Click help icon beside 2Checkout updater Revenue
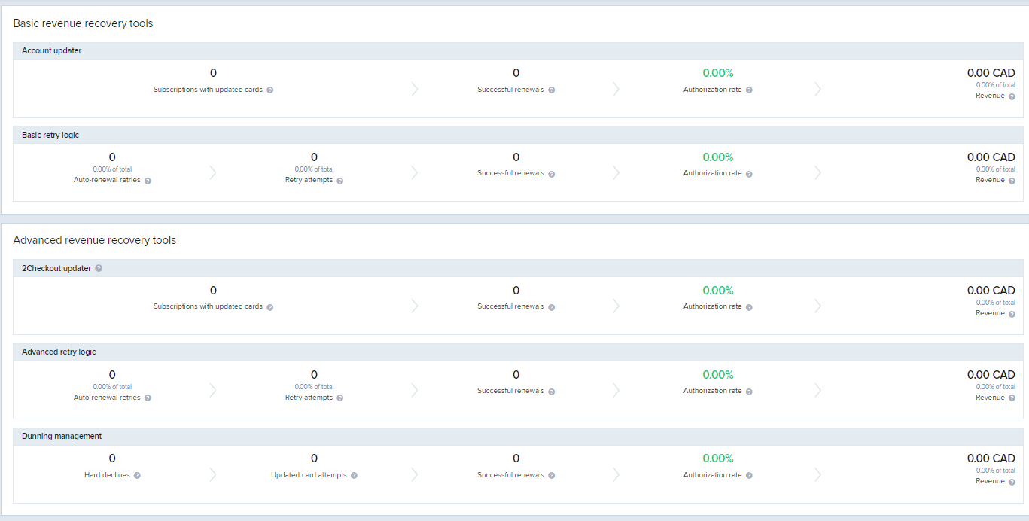This screenshot has height=521, width=1029. click(1012, 314)
